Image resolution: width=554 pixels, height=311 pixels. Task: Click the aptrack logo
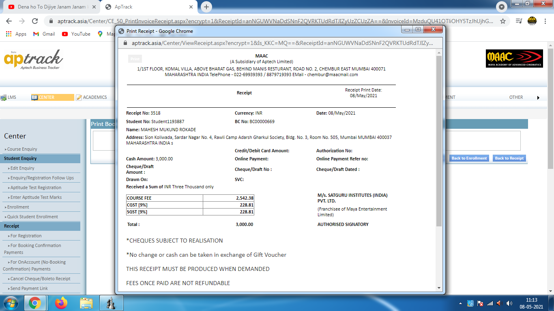tap(34, 59)
